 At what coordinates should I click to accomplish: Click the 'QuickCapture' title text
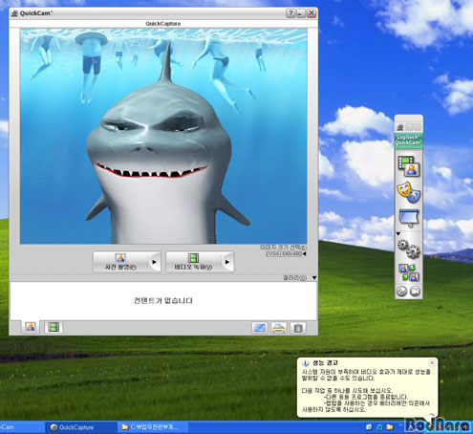tap(163, 24)
